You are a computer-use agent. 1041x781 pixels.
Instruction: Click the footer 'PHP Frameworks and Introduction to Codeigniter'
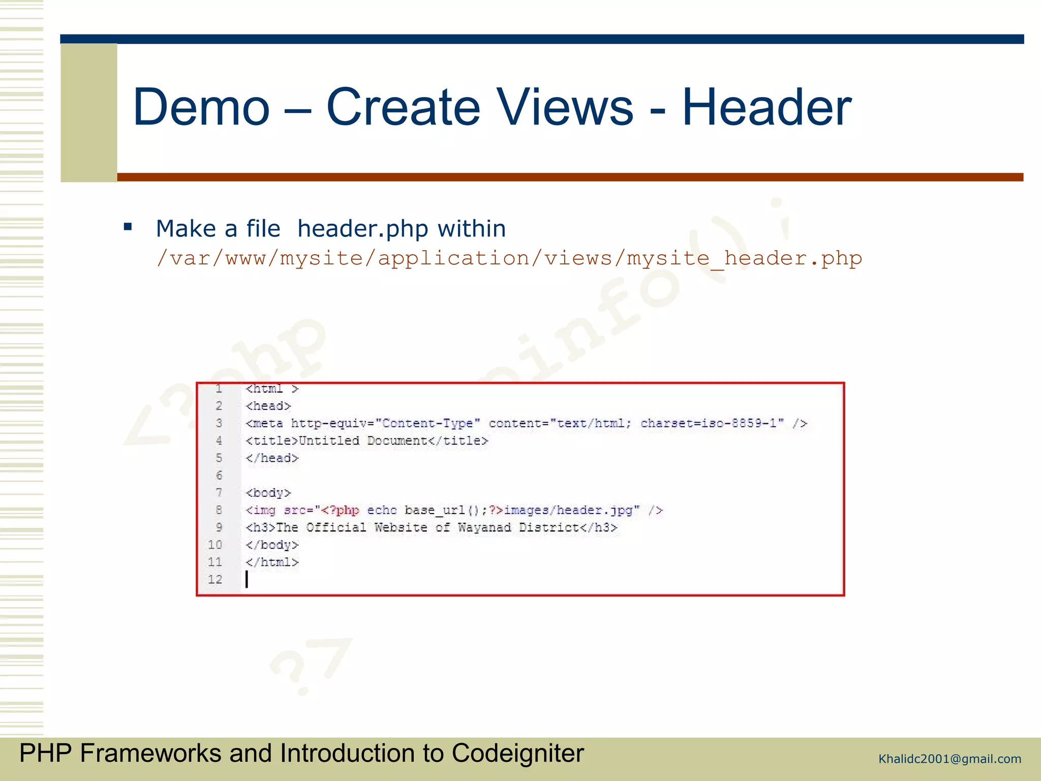coord(301,754)
